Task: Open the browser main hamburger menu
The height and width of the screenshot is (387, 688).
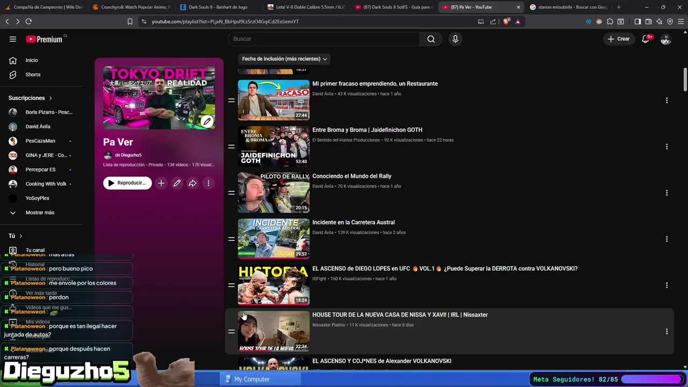Action: (x=681, y=21)
